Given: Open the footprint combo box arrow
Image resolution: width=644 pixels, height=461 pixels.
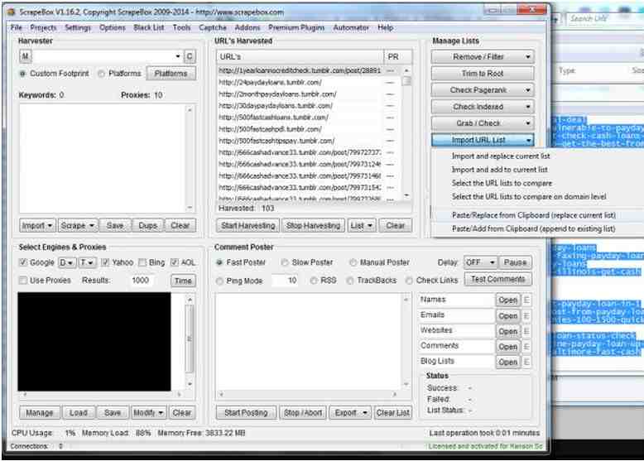Looking at the screenshot, I should (x=178, y=56).
